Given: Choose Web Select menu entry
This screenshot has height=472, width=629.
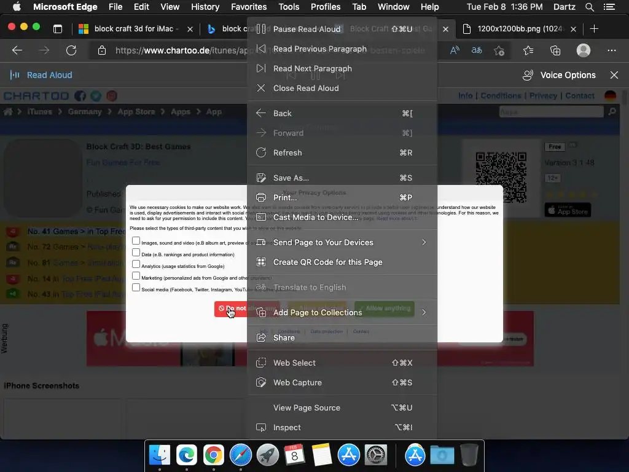Looking at the screenshot, I should pyautogui.click(x=342, y=363).
